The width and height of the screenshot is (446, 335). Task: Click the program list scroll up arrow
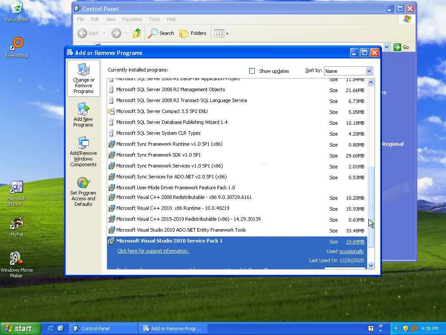(x=371, y=82)
